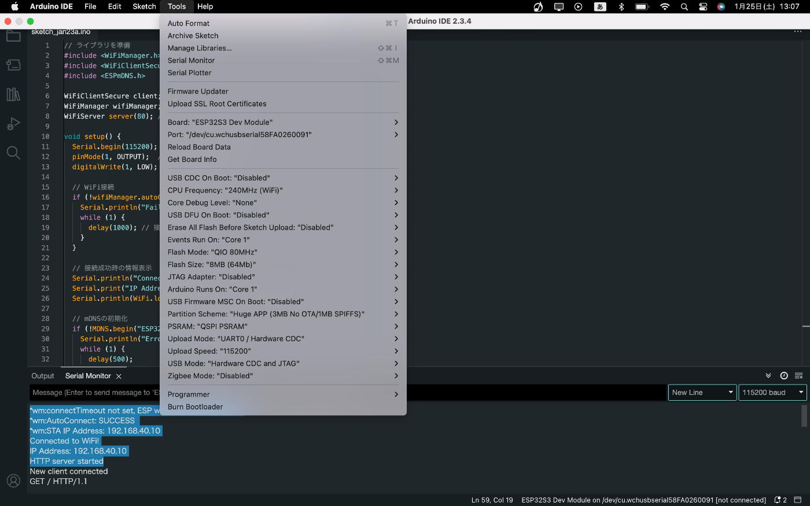Click the user account icon in sidebar

[x=13, y=481]
